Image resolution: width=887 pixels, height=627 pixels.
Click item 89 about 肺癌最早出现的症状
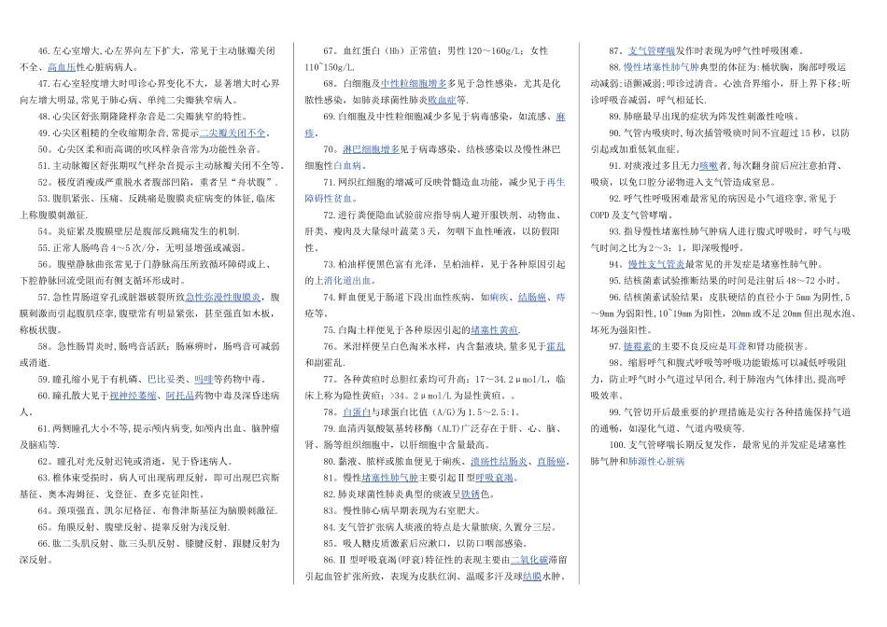pyautogui.click(x=704, y=117)
